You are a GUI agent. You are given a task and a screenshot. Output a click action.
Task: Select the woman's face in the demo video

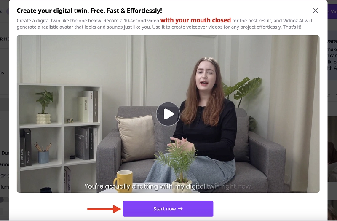205,75
